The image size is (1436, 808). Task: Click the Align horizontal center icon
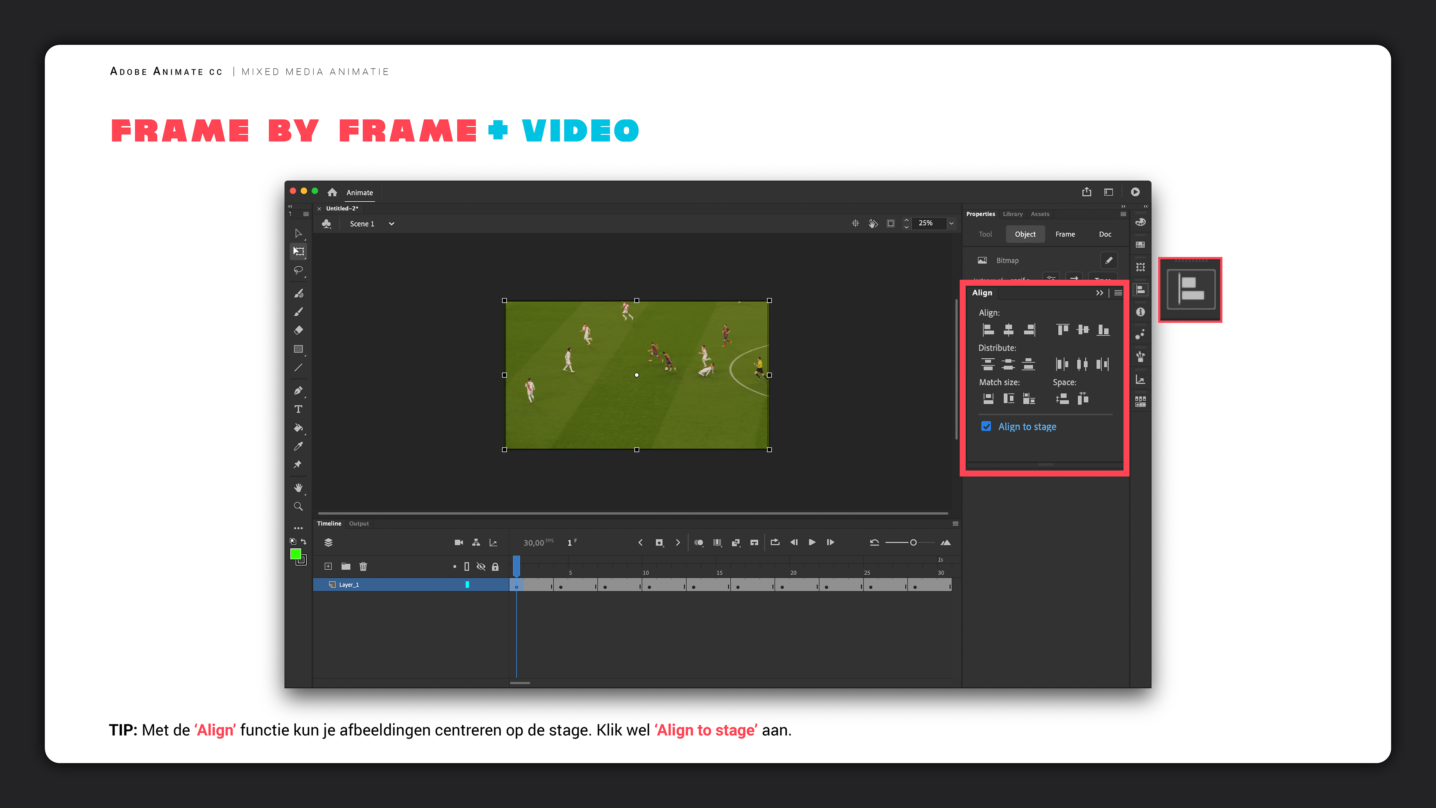1009,330
